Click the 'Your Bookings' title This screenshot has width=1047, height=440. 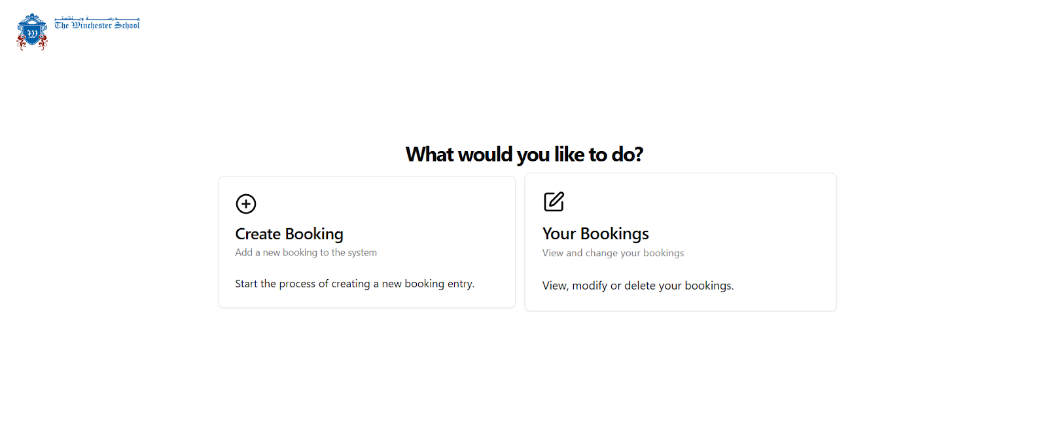[595, 233]
